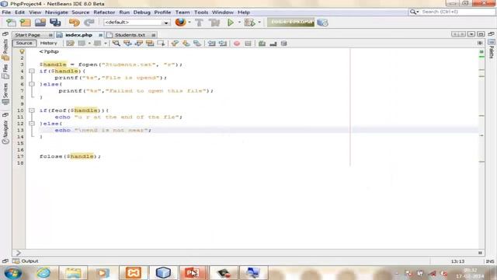Screen dimensions: 497x280
Task: Click the Previous Bookmark icon
Action: point(175,44)
